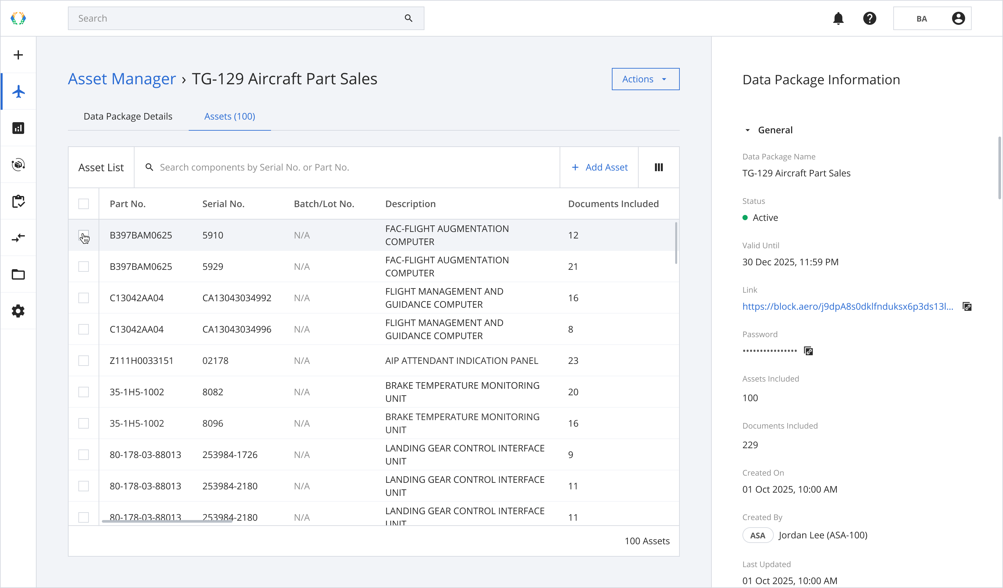1003x588 pixels.
Task: Open the help question mark icon
Action: [x=870, y=18]
